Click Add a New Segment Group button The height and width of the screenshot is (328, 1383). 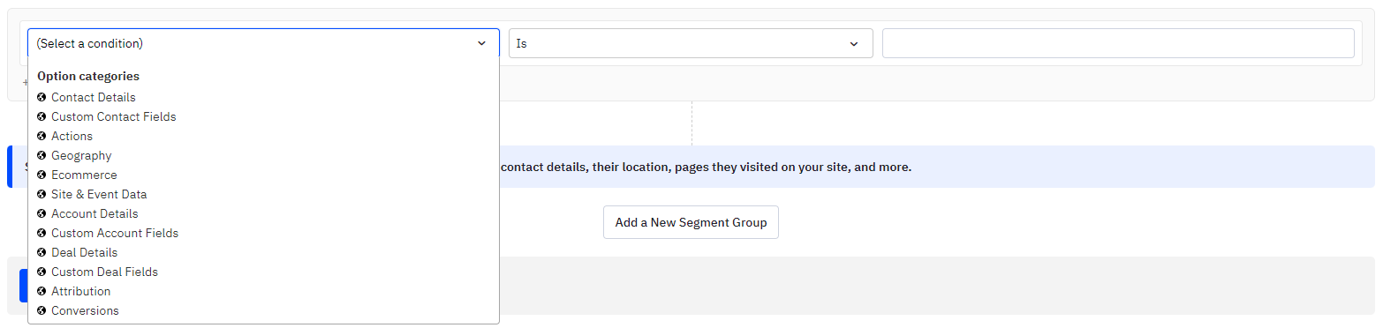pos(691,222)
